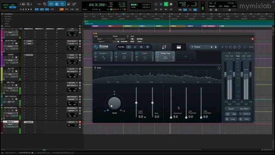Select the Scrubber speaker tool
The image size is (275, 155).
point(69,4)
